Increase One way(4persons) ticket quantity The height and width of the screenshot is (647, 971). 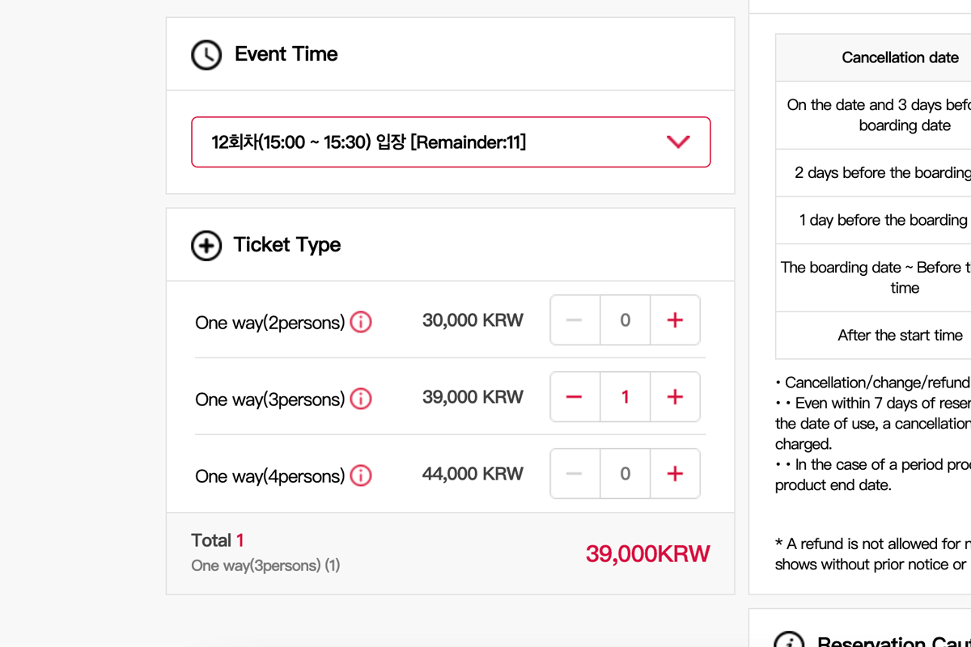[x=675, y=474]
